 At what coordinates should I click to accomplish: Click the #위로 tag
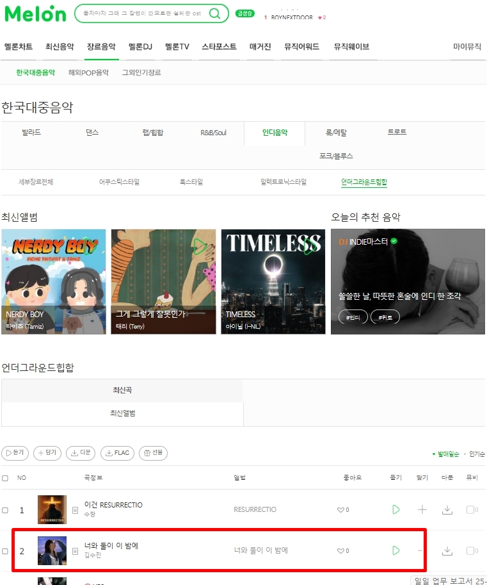[385, 317]
